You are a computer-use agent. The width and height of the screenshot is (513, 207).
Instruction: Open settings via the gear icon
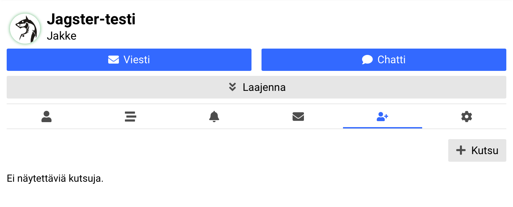click(467, 116)
